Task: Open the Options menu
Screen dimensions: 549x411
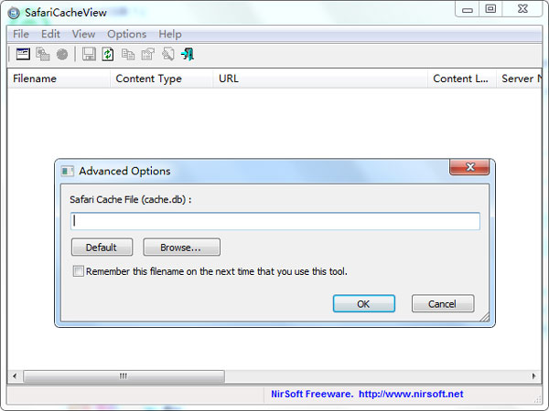Action: [x=127, y=34]
